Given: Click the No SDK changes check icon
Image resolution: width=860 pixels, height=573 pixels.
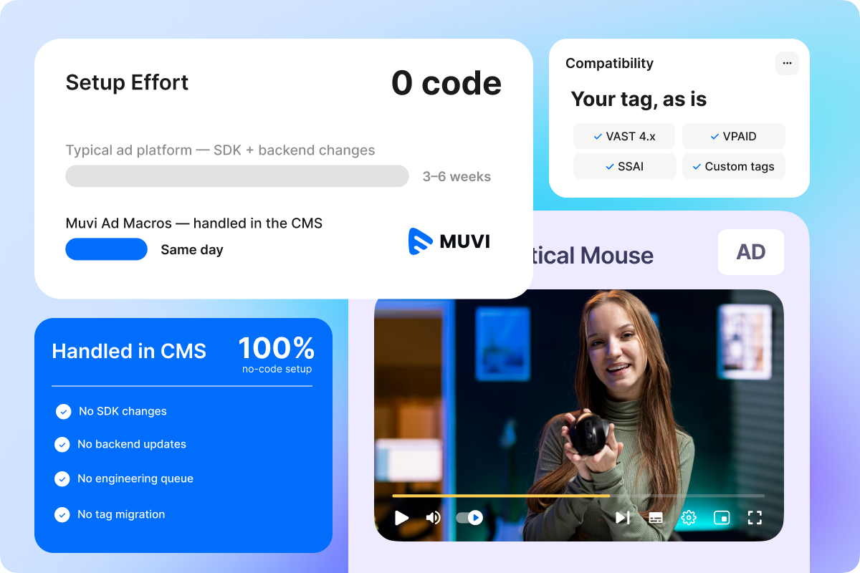Looking at the screenshot, I should (x=64, y=411).
